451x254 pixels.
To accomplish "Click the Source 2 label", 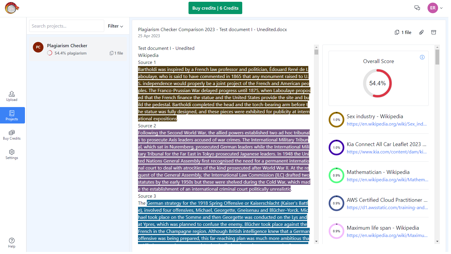I will point(147,126).
